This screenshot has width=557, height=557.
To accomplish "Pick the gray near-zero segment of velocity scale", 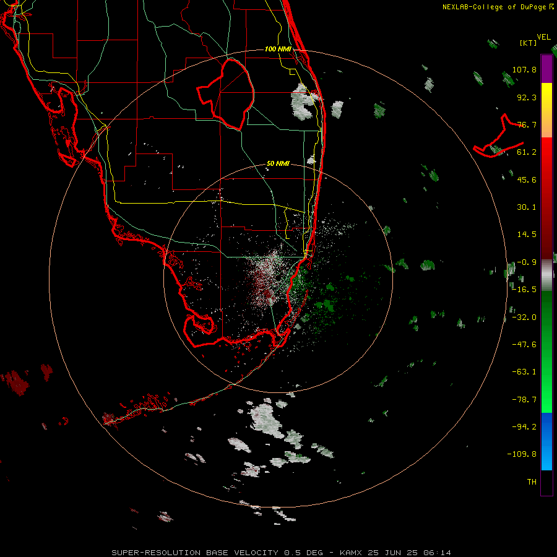I will [x=546, y=275].
